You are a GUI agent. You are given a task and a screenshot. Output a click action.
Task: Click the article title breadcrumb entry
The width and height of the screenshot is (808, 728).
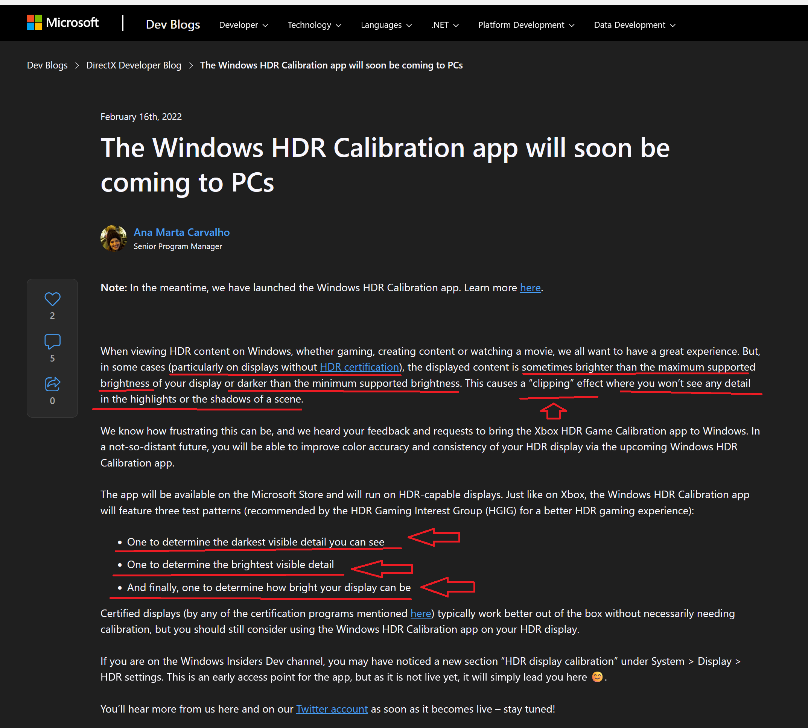point(331,65)
